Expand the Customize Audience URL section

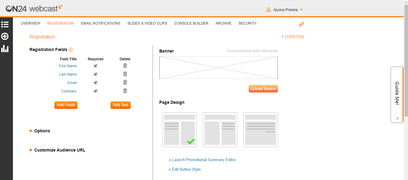tap(57, 150)
